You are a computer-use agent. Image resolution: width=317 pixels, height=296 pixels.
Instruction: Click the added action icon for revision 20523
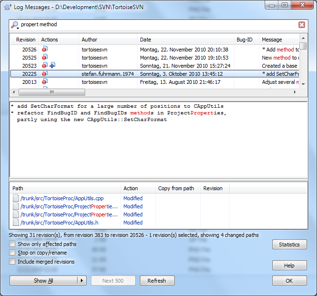pos(52,66)
